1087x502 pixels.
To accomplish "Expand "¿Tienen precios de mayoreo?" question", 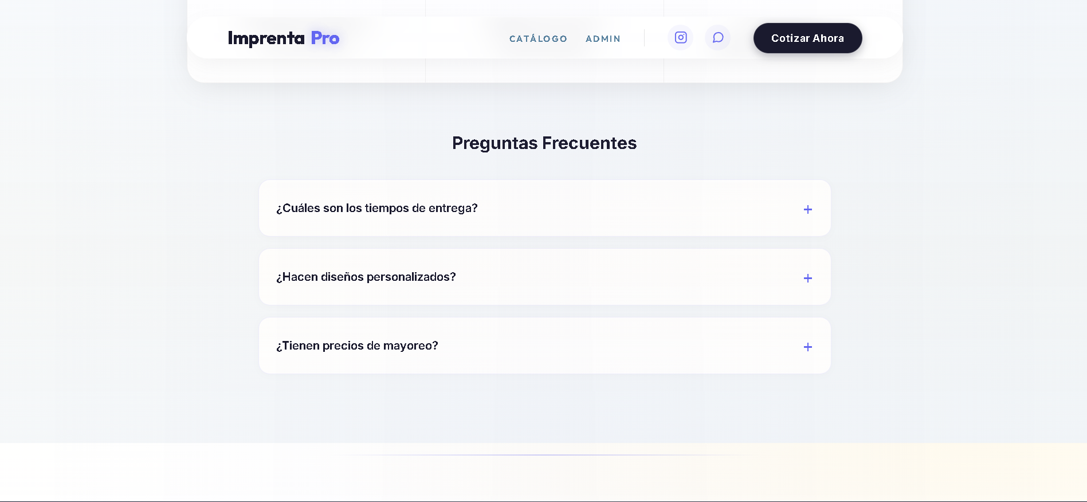I will click(x=357, y=346).
